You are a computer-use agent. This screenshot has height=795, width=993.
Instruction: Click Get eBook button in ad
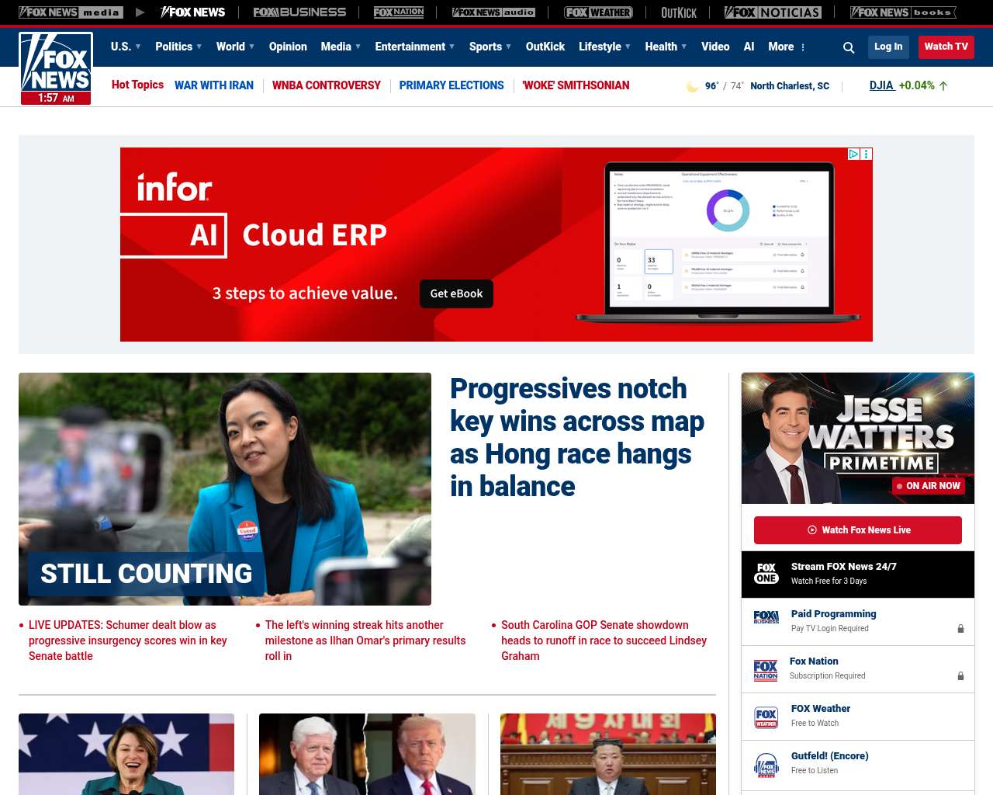coord(456,293)
